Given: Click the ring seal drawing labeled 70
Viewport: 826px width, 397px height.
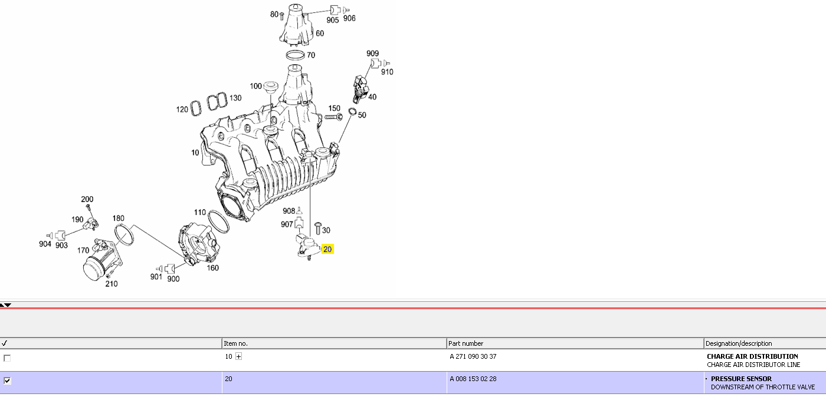Looking at the screenshot, I should (x=296, y=55).
